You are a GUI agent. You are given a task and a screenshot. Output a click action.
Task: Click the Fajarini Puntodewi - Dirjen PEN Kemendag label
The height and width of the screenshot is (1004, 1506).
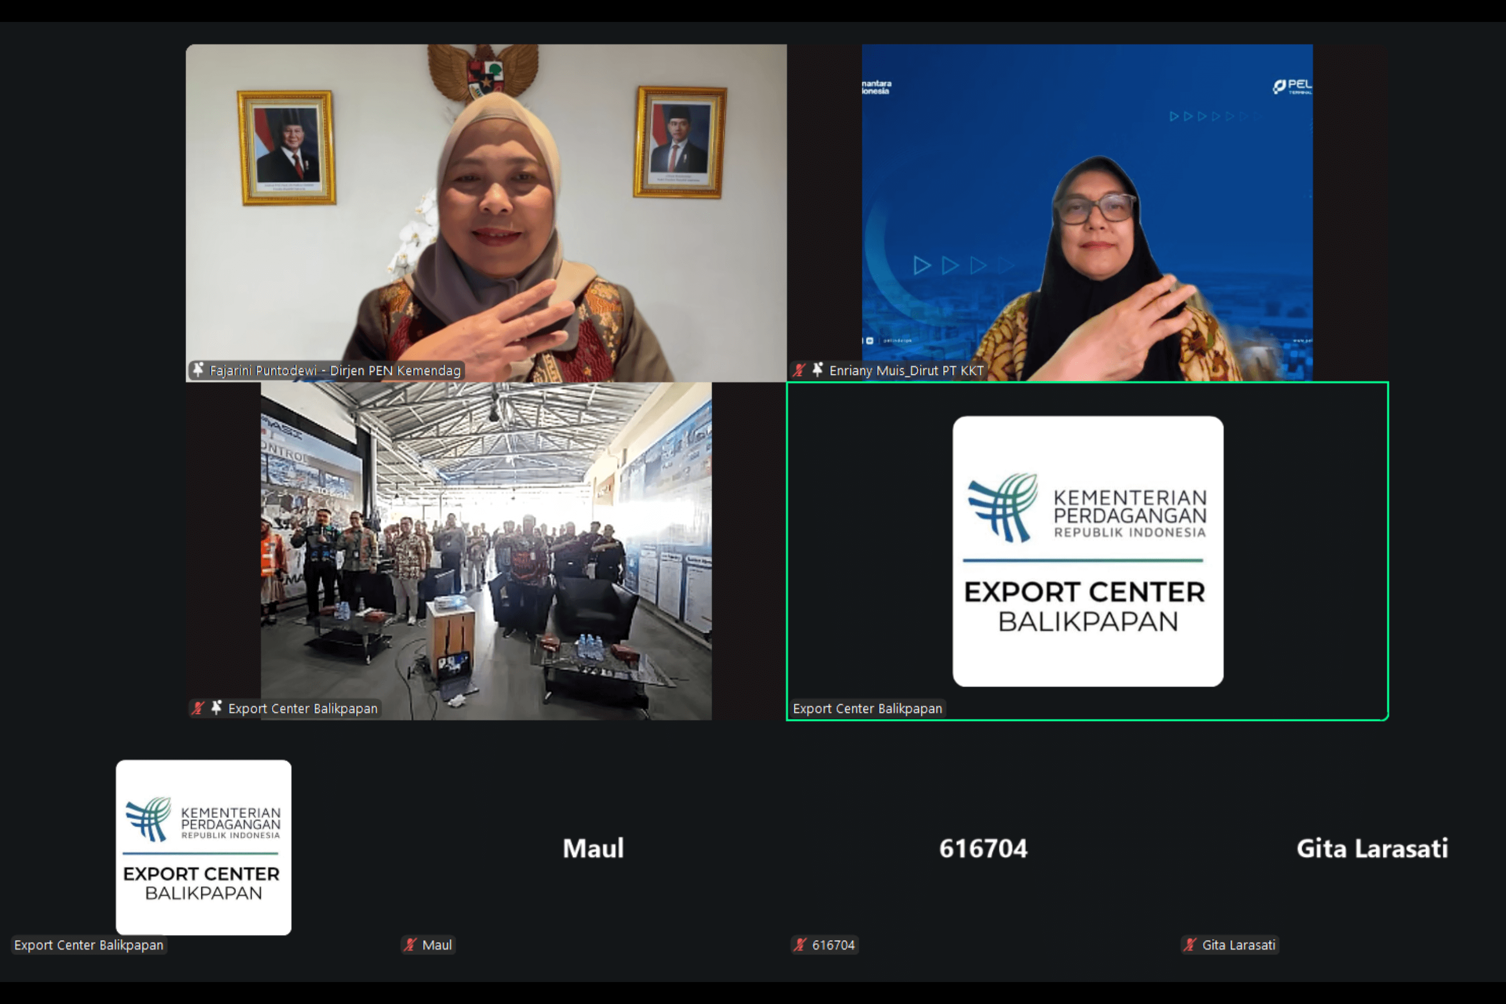pyautogui.click(x=335, y=370)
